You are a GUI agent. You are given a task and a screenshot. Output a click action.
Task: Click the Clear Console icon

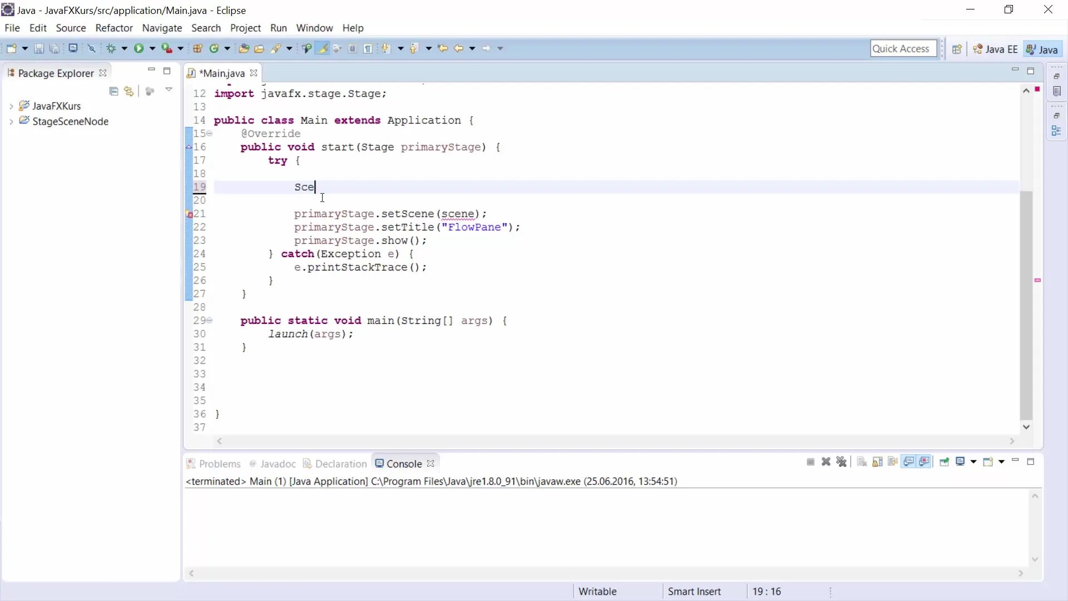862,462
